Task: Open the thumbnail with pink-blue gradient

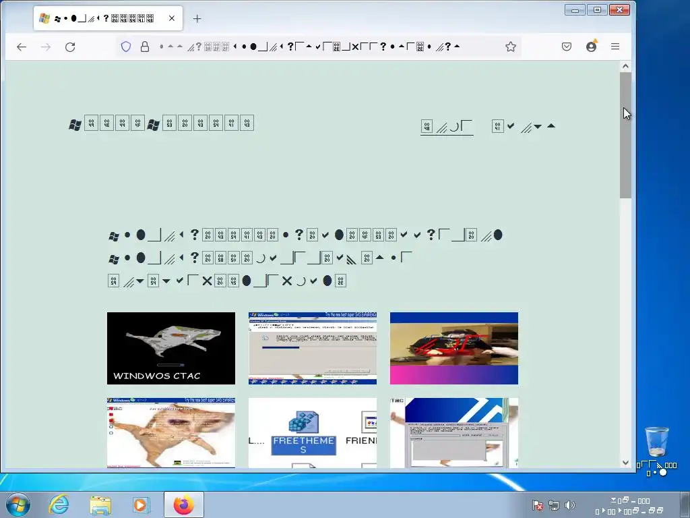Action: point(454,349)
